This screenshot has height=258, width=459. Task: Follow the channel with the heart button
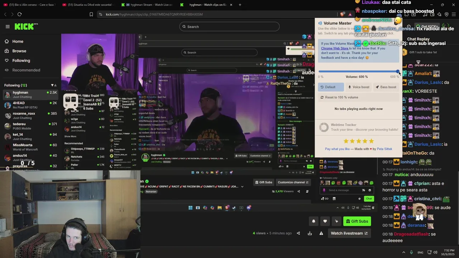coord(325,221)
